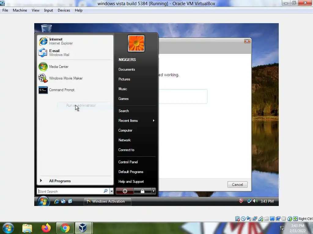The width and height of the screenshot is (313, 234).
Task: Click VirtualBox hard disk activity indicator
Action: click(x=237, y=219)
